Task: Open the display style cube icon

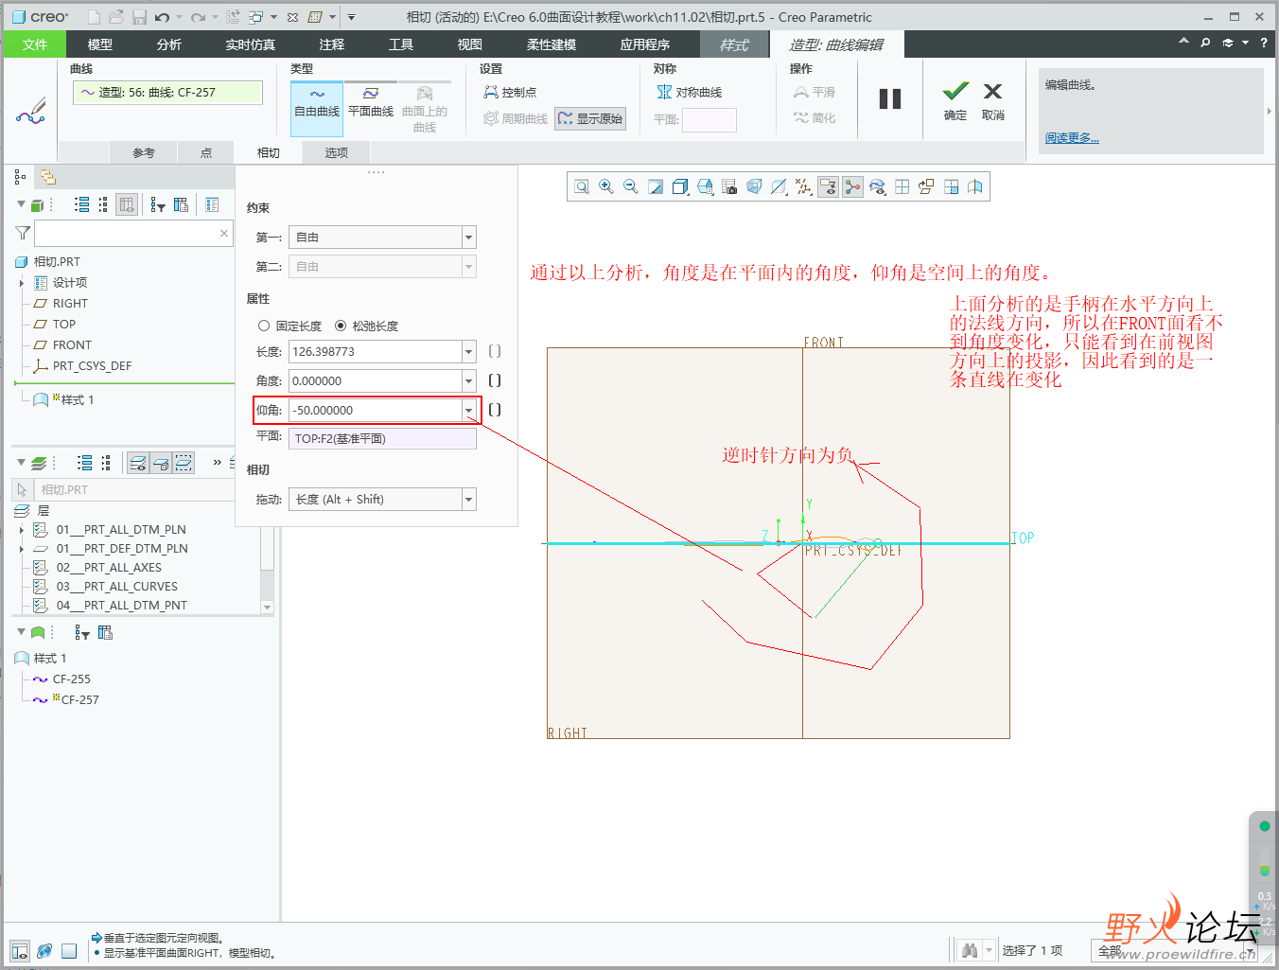Action: point(680,187)
